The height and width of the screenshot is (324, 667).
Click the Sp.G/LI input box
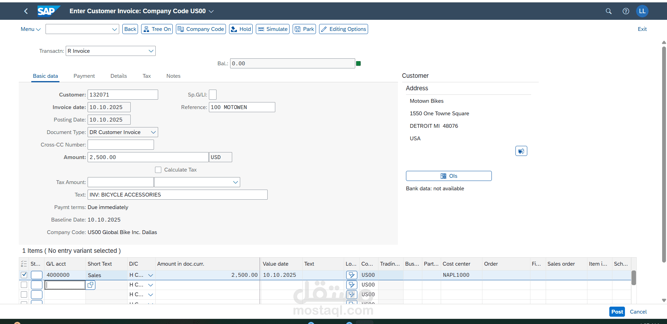213,95
